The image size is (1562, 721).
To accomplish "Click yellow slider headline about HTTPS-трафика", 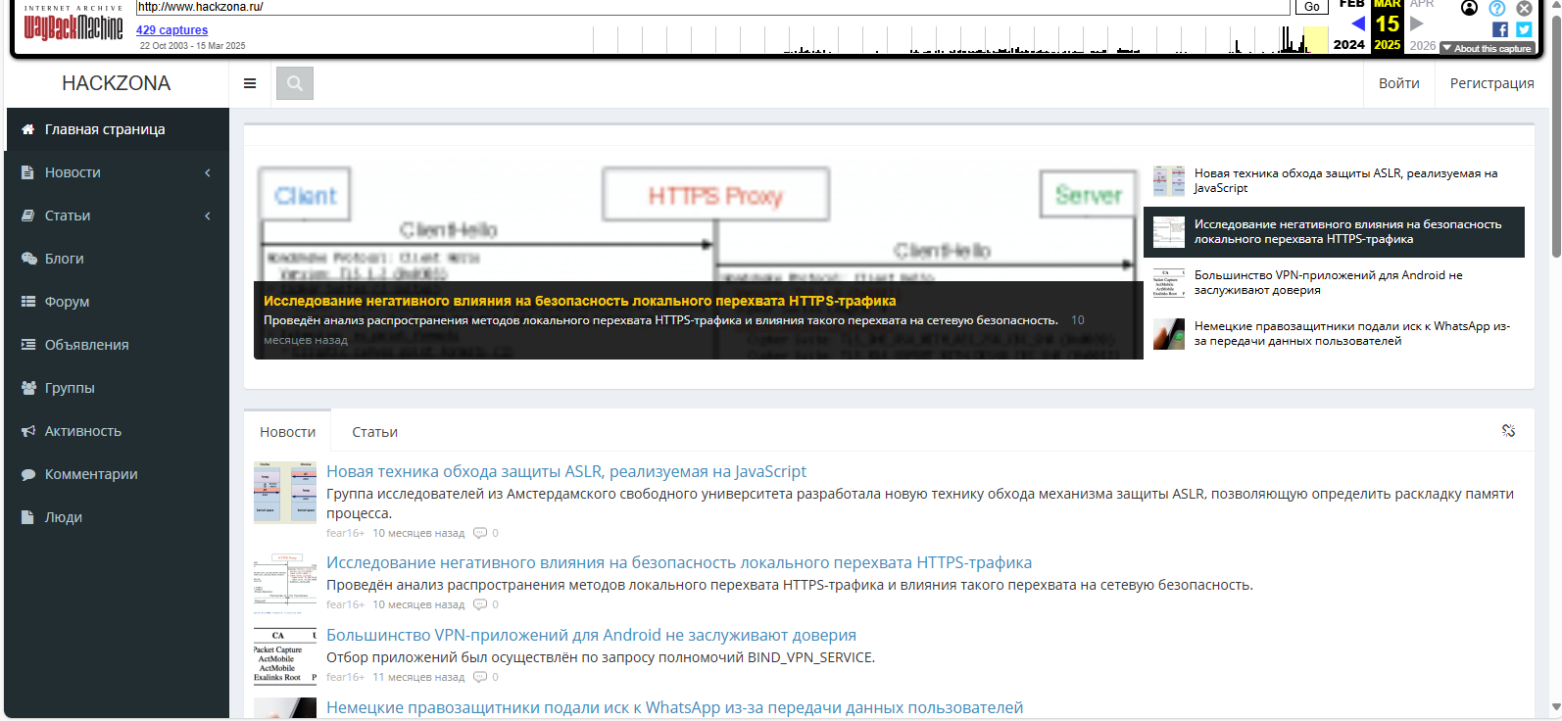I will 579,301.
